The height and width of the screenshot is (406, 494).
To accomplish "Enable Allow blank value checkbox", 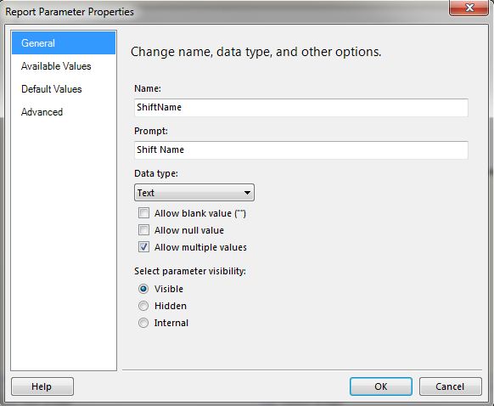I will pos(143,213).
